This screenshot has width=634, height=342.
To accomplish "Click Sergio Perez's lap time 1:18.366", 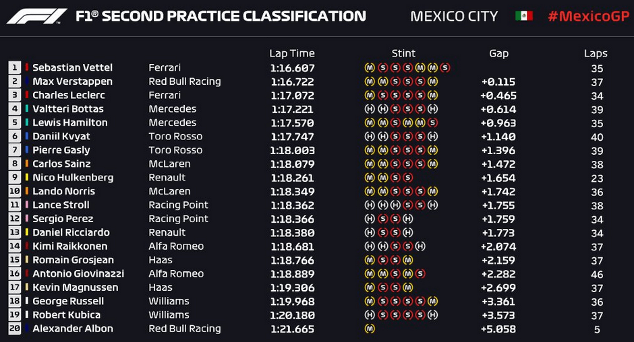I will tap(292, 219).
